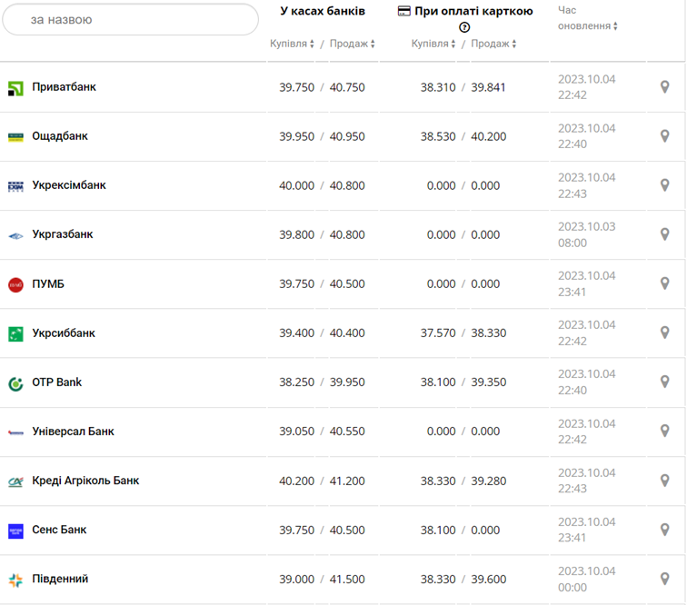Sort card payment Продаж column

tap(493, 44)
